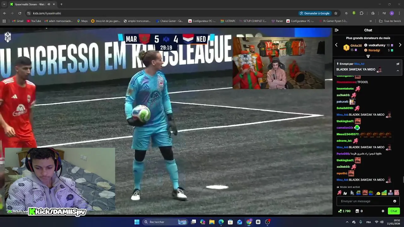Screen dimensions: 404x227
Task: Reload the page
Action: [20, 13]
